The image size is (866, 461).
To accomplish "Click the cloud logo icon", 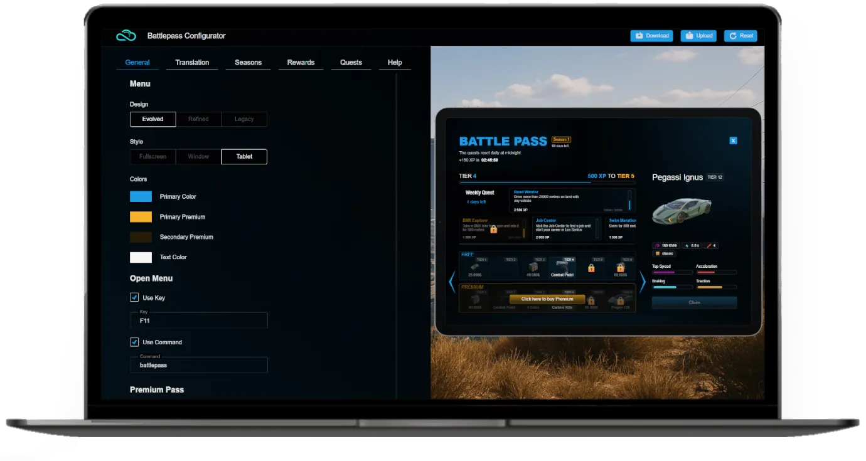I will click(x=126, y=36).
